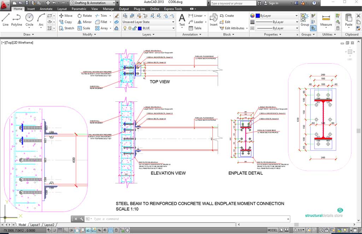Toggle the layer on/off lightbulb
The width and height of the screenshot is (362, 234).
click(125, 28)
